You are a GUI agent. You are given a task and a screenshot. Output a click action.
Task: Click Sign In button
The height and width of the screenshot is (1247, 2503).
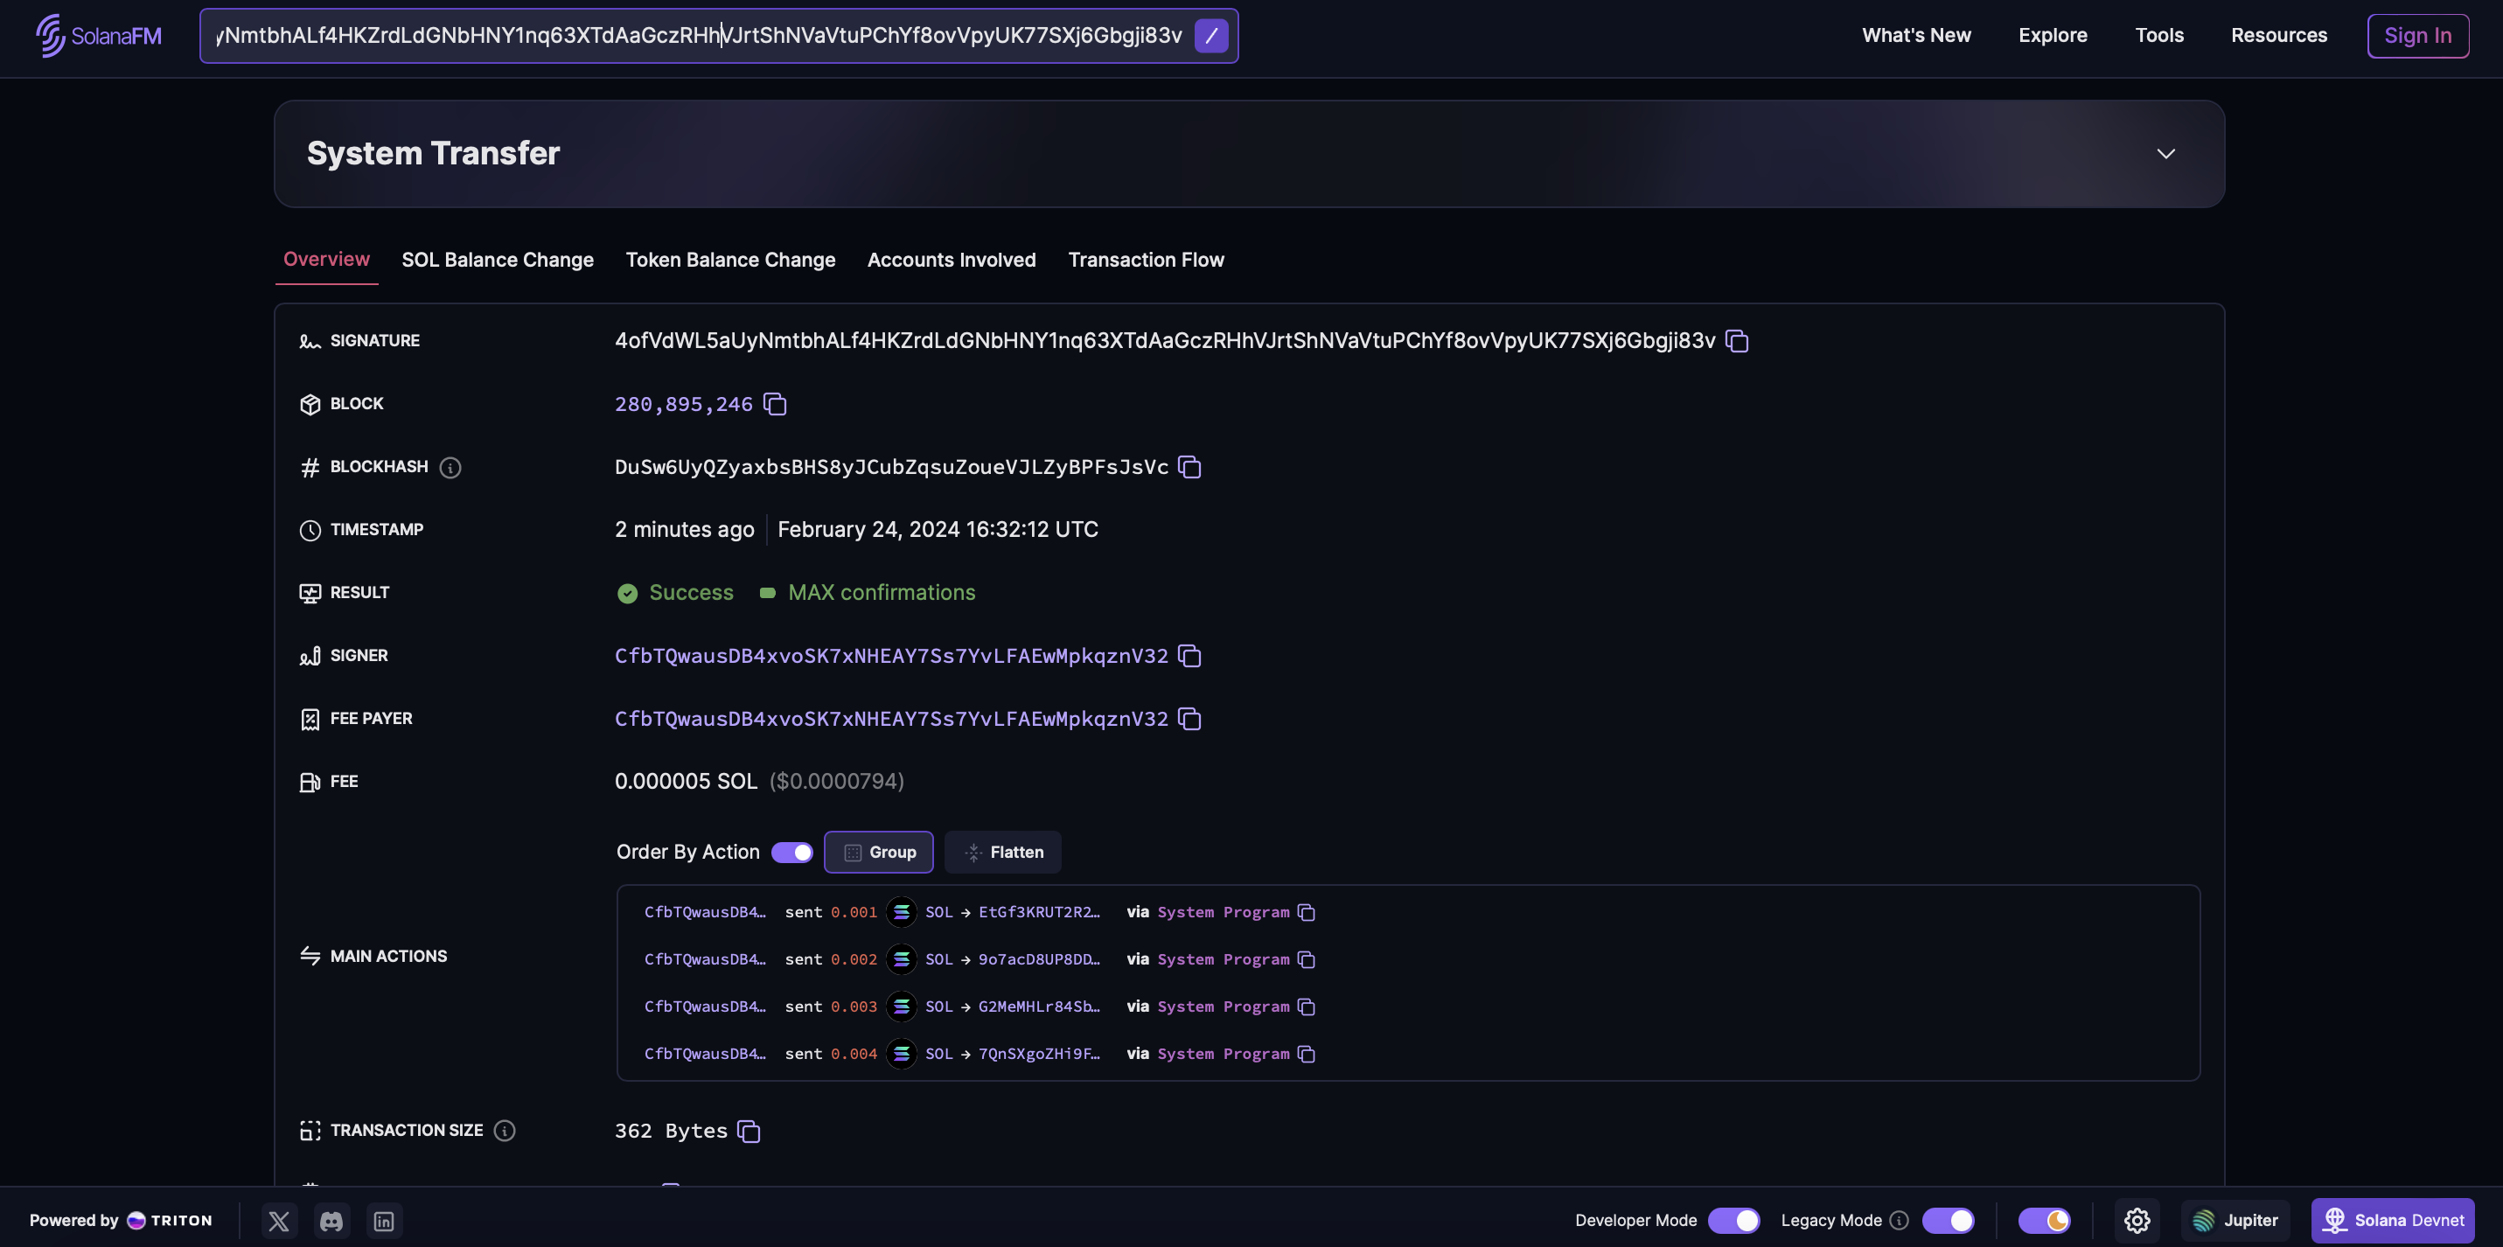pos(2418,35)
